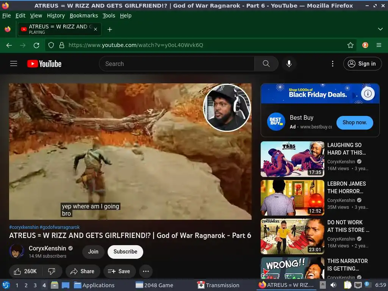Open LEBRON JAMES THE HORROR thumbnail
The height and width of the screenshot is (291, 388).
[x=292, y=197]
